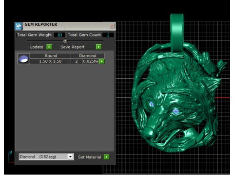Click the green arrow beside 0.025tw
Viewport: 234px width, 175px height.
pyautogui.click(x=102, y=61)
